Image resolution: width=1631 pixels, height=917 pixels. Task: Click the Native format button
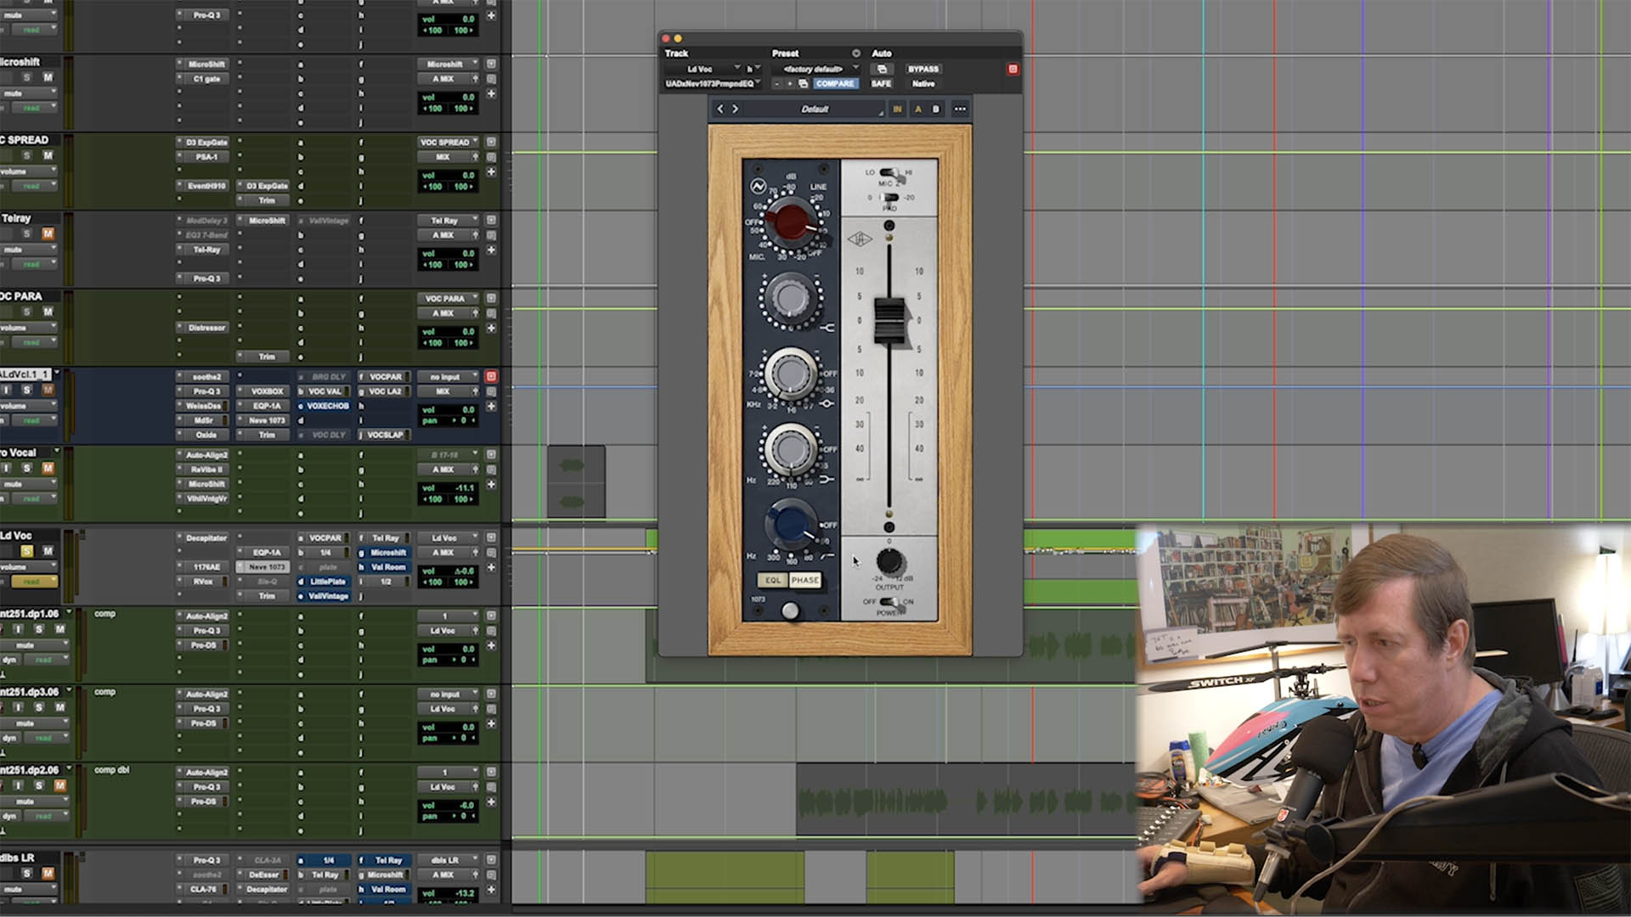pos(923,83)
